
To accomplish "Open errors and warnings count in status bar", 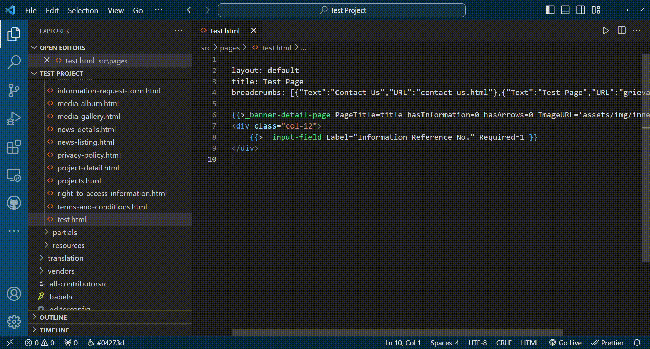I will [40, 343].
